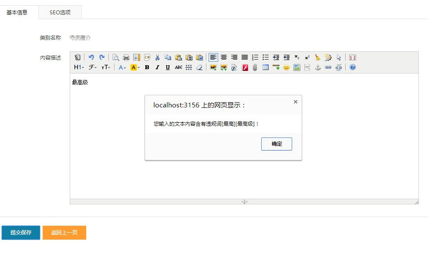The width and height of the screenshot is (428, 264).
Task: Click the editor resize handle bar at bottom
Action: 244,202
